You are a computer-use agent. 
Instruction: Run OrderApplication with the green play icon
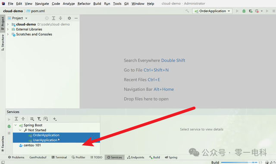pos(237,11)
